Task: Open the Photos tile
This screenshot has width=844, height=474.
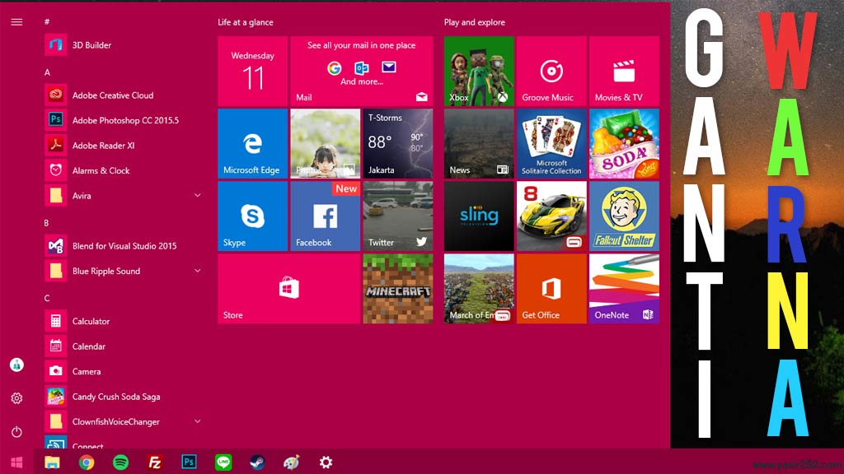Action: pos(325,143)
